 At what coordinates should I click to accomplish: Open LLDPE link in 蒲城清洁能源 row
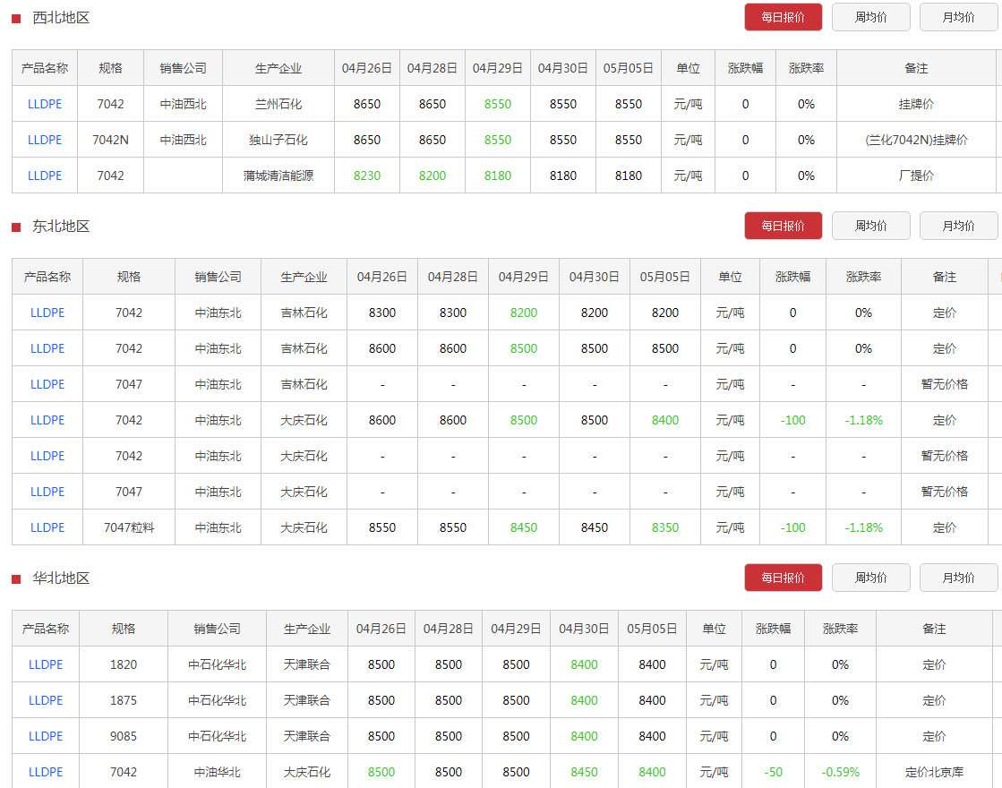45,176
